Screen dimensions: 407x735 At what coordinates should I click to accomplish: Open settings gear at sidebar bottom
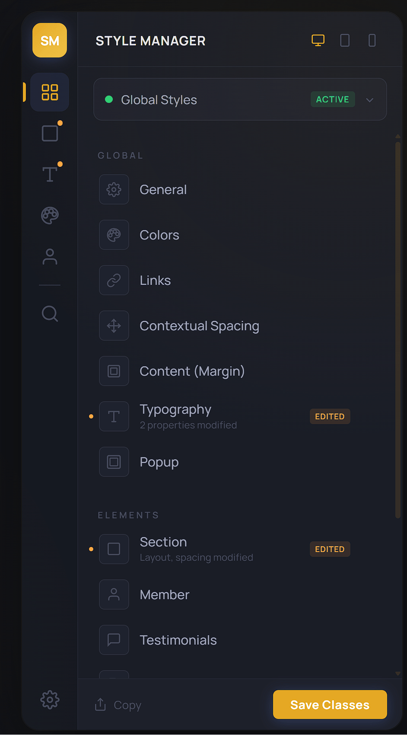50,700
